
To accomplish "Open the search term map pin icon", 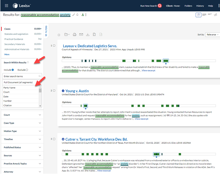I will [215, 15].
